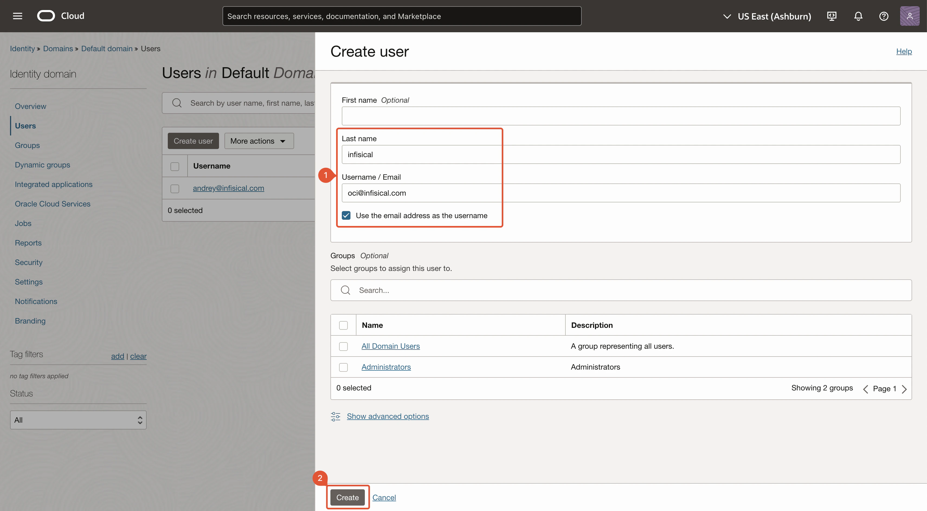Viewport: 927px width, 511px height.
Task: Click the Description column header
Action: tap(592, 325)
